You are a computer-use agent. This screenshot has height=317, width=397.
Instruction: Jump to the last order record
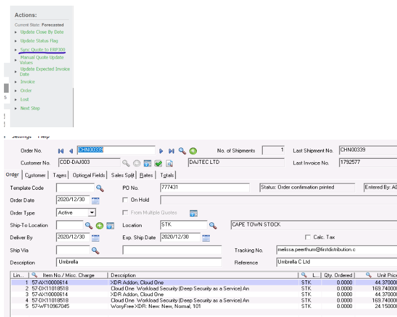171,151
